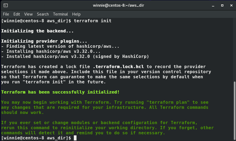Viewport: 236px width, 141px height.
Task: Open the Search menu
Action: pyautogui.click(x=43, y=14)
